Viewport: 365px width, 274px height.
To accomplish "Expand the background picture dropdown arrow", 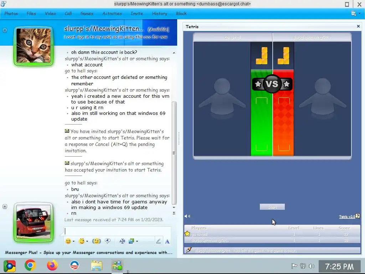I will click(137, 242).
